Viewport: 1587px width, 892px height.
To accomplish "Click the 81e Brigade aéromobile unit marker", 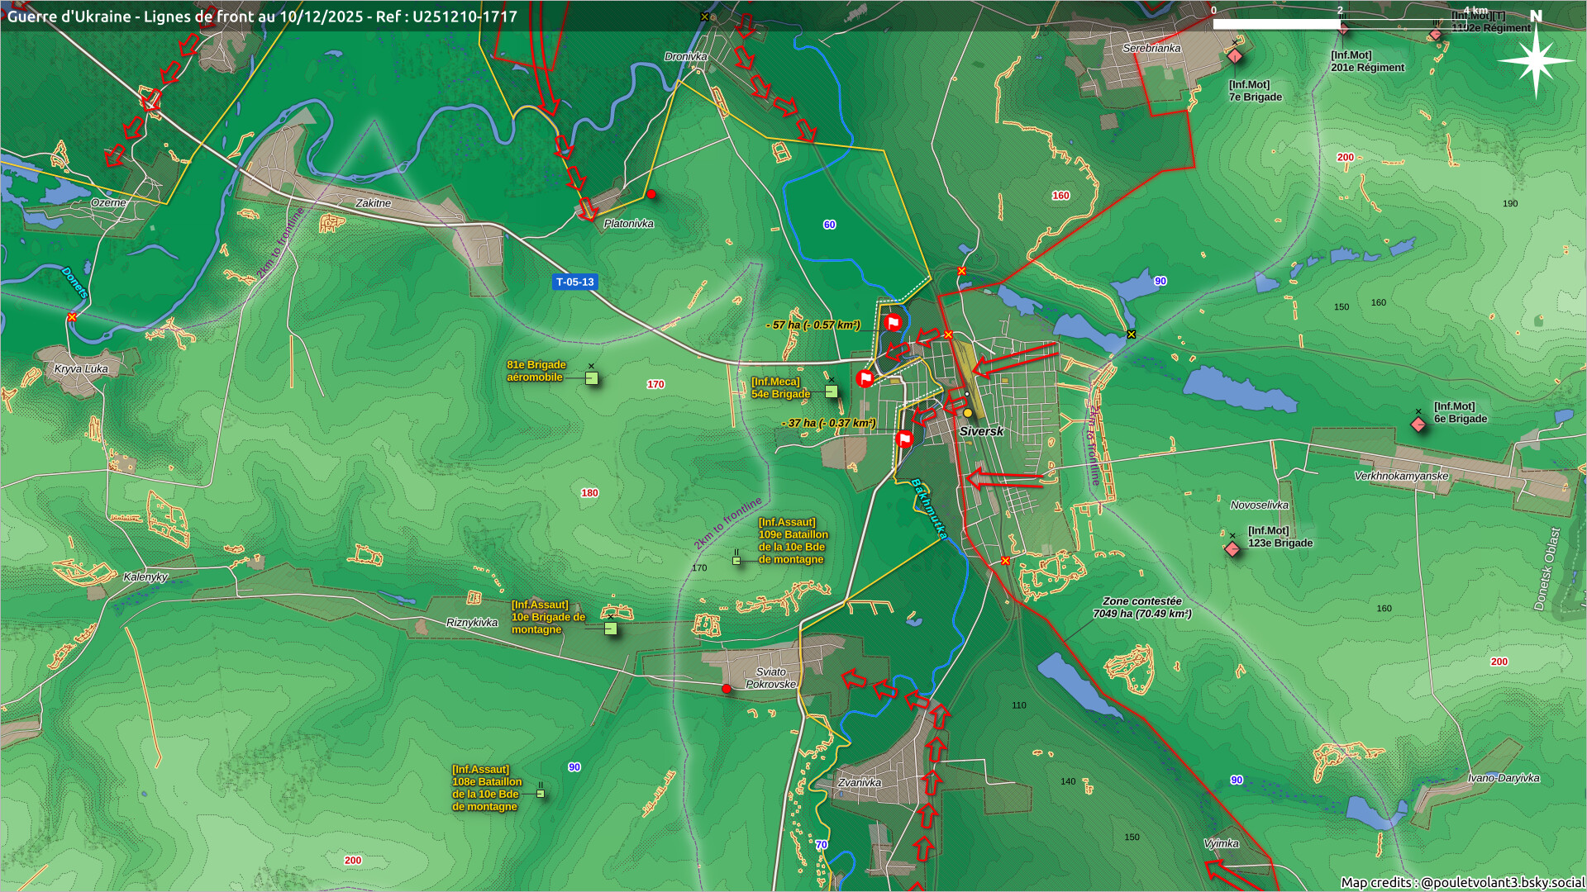I will [592, 378].
